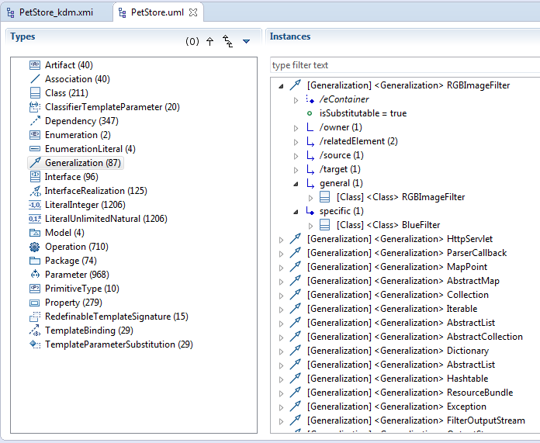This screenshot has width=540, height=443.
Task: Click the Operation gear icon
Action: pos(35,247)
